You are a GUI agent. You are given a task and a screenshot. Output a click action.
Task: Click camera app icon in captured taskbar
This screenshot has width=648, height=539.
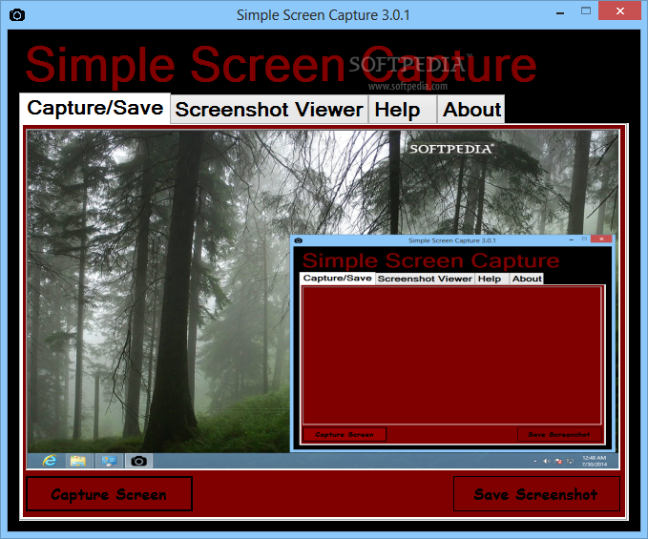(x=139, y=461)
